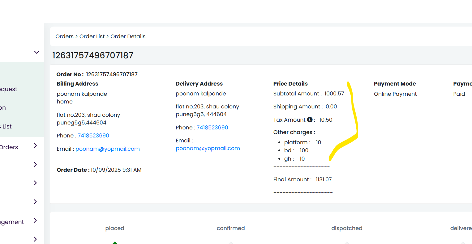Click the delivery address email link
The height and width of the screenshot is (244, 472).
(208, 148)
